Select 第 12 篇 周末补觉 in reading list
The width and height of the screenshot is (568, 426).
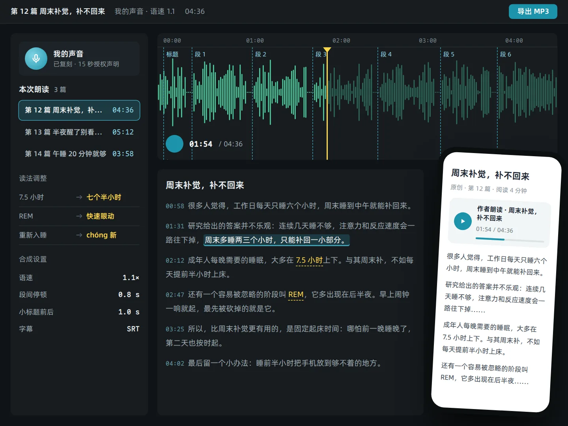pos(79,110)
